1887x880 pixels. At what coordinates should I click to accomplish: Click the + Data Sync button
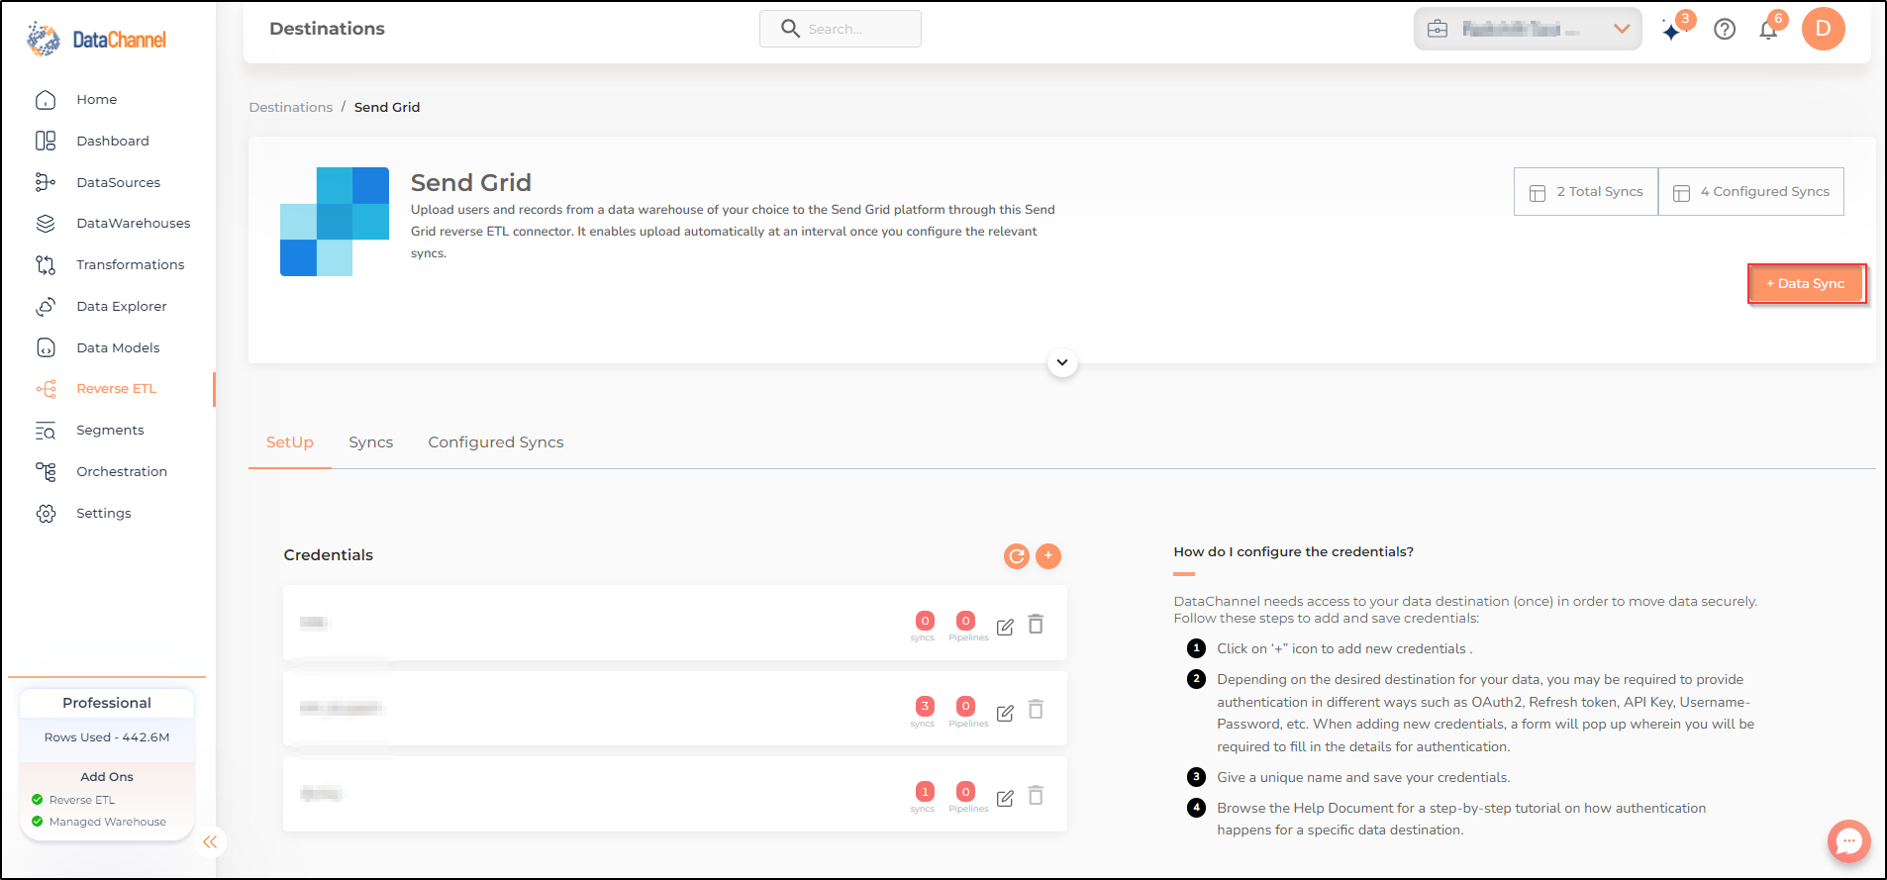click(1806, 284)
